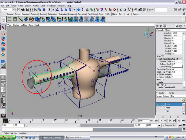The height and width of the screenshot is (140, 186).
Task: Go to end of playback range
Action: (183, 121)
